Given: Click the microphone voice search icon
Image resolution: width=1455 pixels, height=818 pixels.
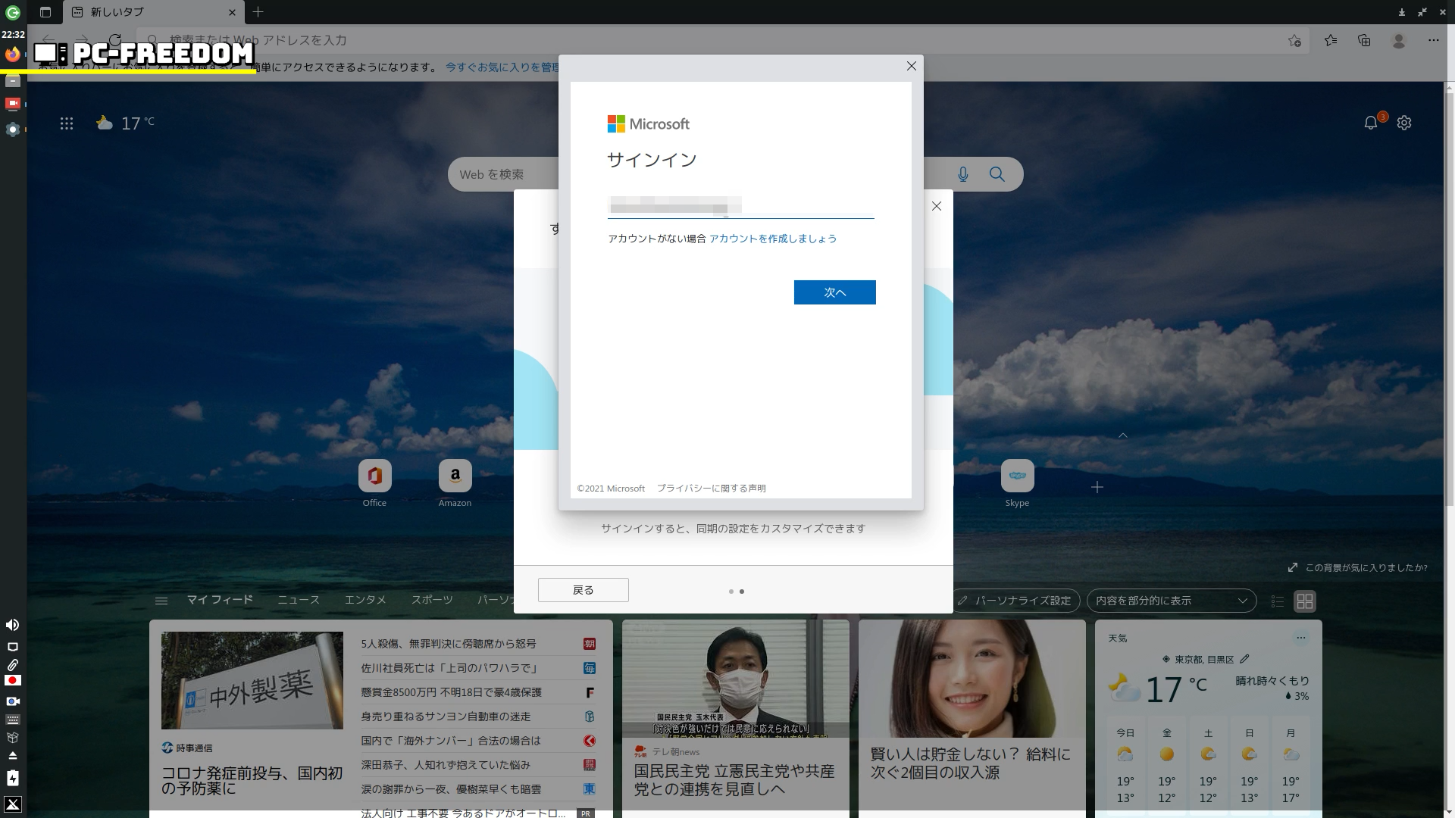Looking at the screenshot, I should point(962,174).
